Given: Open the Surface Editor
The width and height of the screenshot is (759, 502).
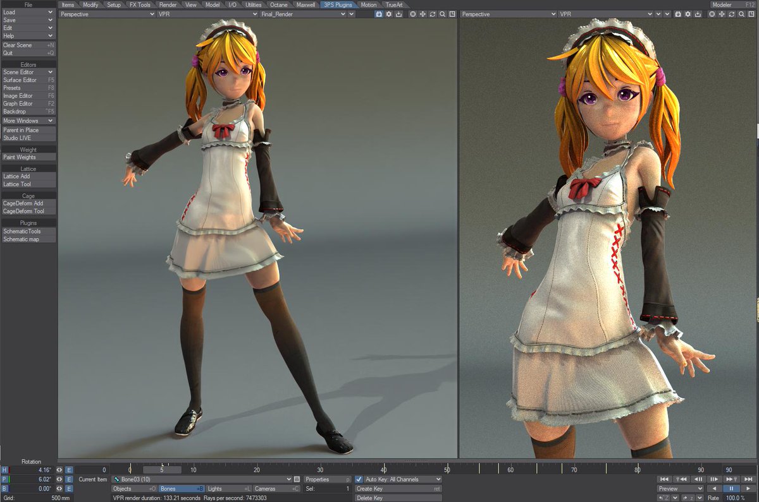Looking at the screenshot, I should point(19,80).
